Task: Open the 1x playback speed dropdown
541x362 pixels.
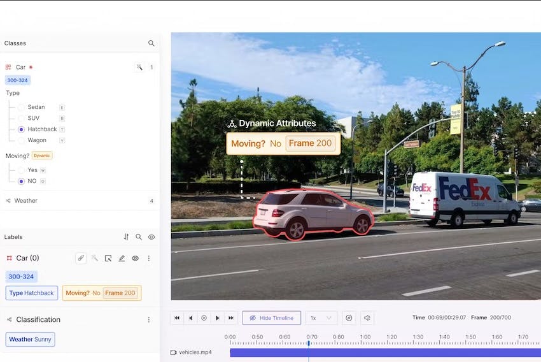Action: click(x=321, y=318)
